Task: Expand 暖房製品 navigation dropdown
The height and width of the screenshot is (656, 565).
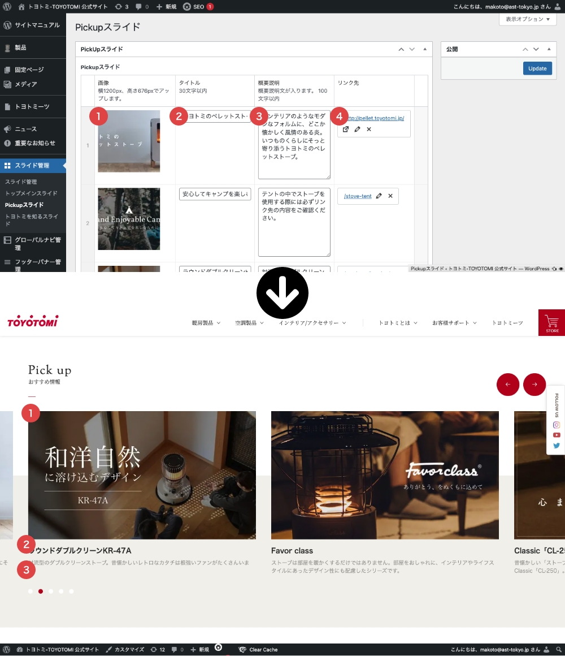Action: (x=206, y=323)
